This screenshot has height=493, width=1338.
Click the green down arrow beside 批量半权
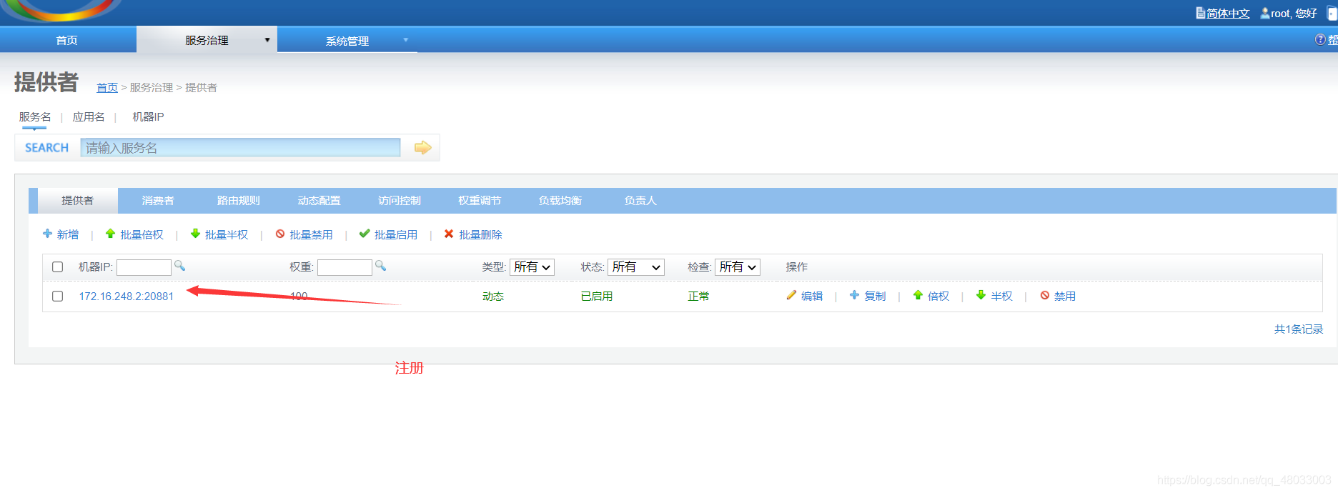tap(195, 234)
